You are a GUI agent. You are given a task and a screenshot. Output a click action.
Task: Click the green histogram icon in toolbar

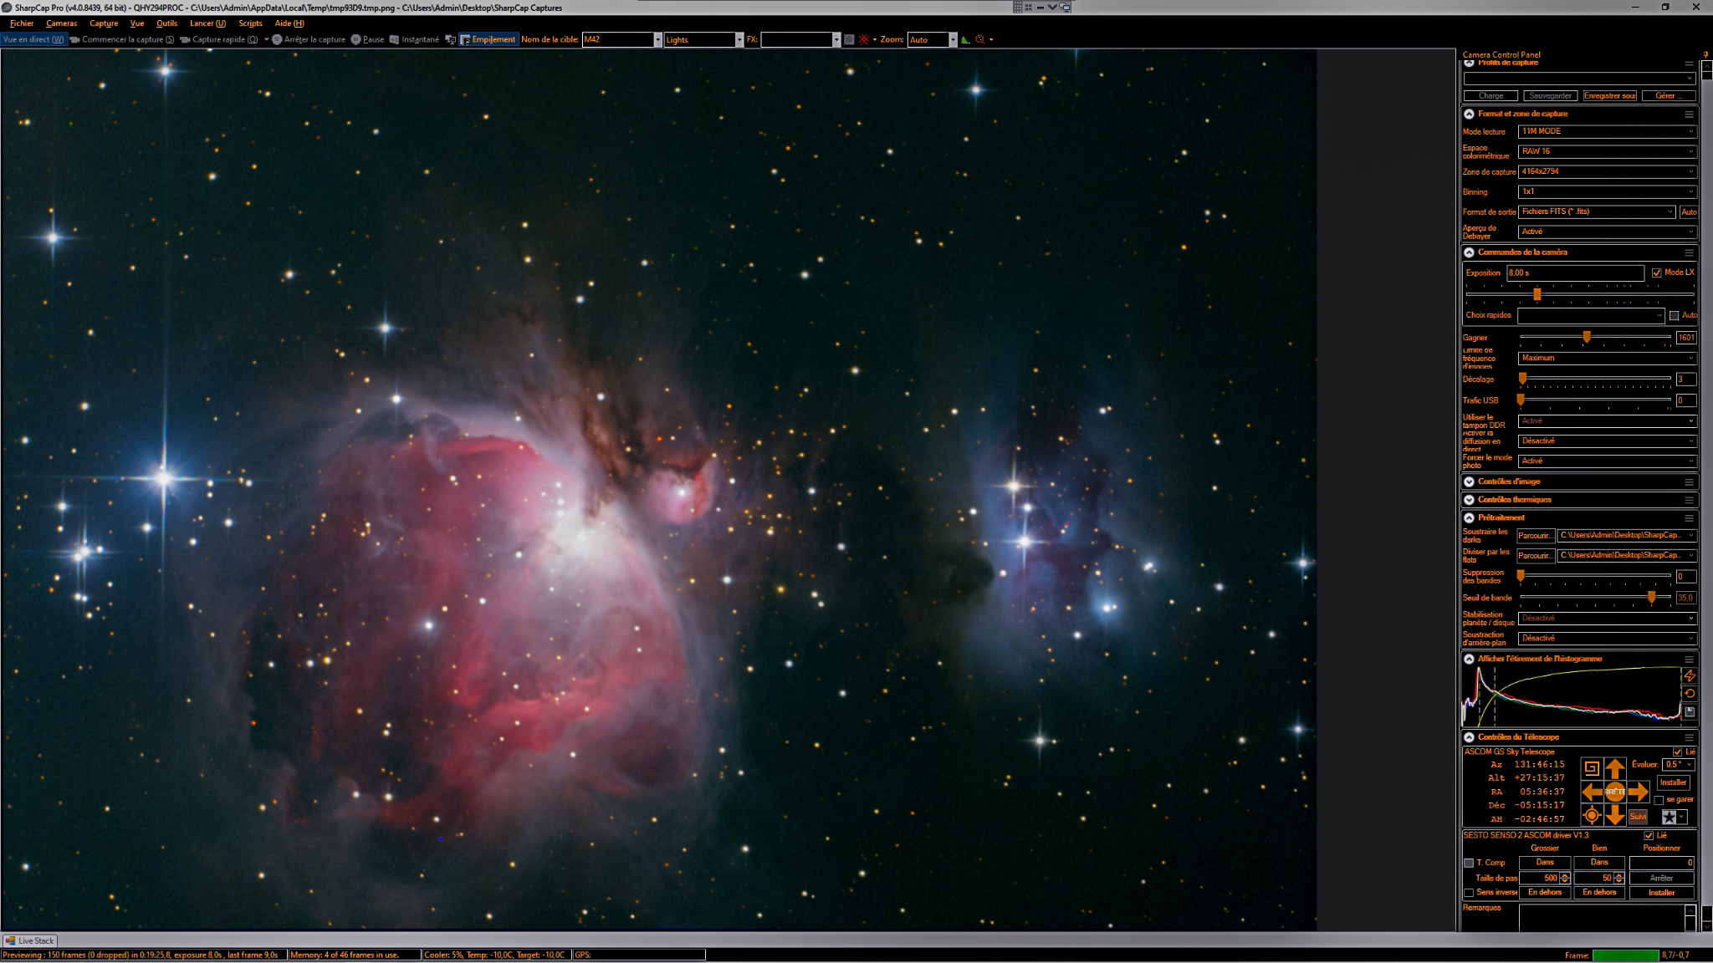tap(965, 39)
